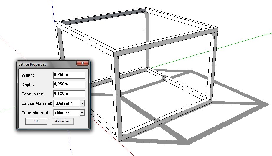Close the Lattice Properties dialog
272x156 pixels.
pyautogui.click(x=83, y=63)
